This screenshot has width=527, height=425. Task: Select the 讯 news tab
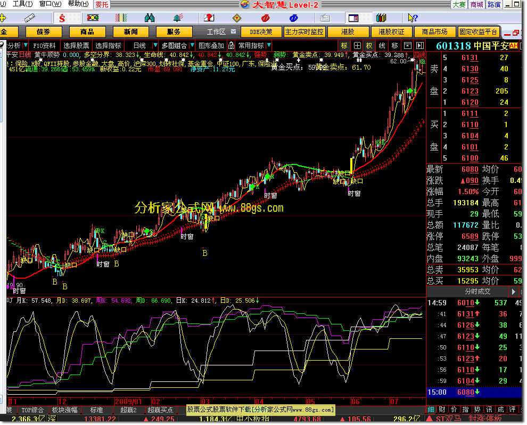point(489,409)
